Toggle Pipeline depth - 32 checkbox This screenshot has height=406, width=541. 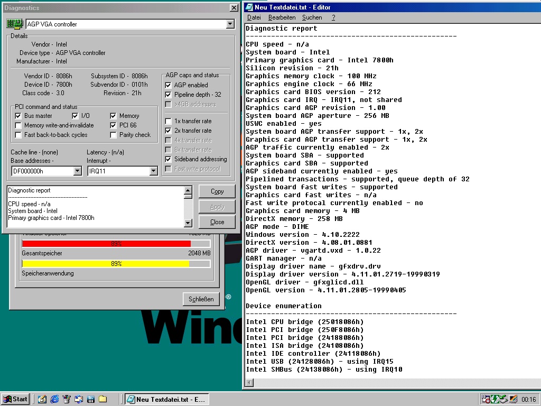[x=169, y=95]
